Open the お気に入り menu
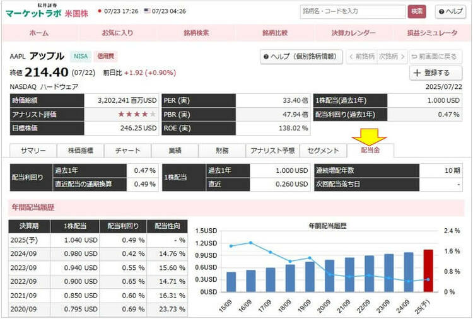This screenshot has height=319, width=473. click(x=117, y=33)
